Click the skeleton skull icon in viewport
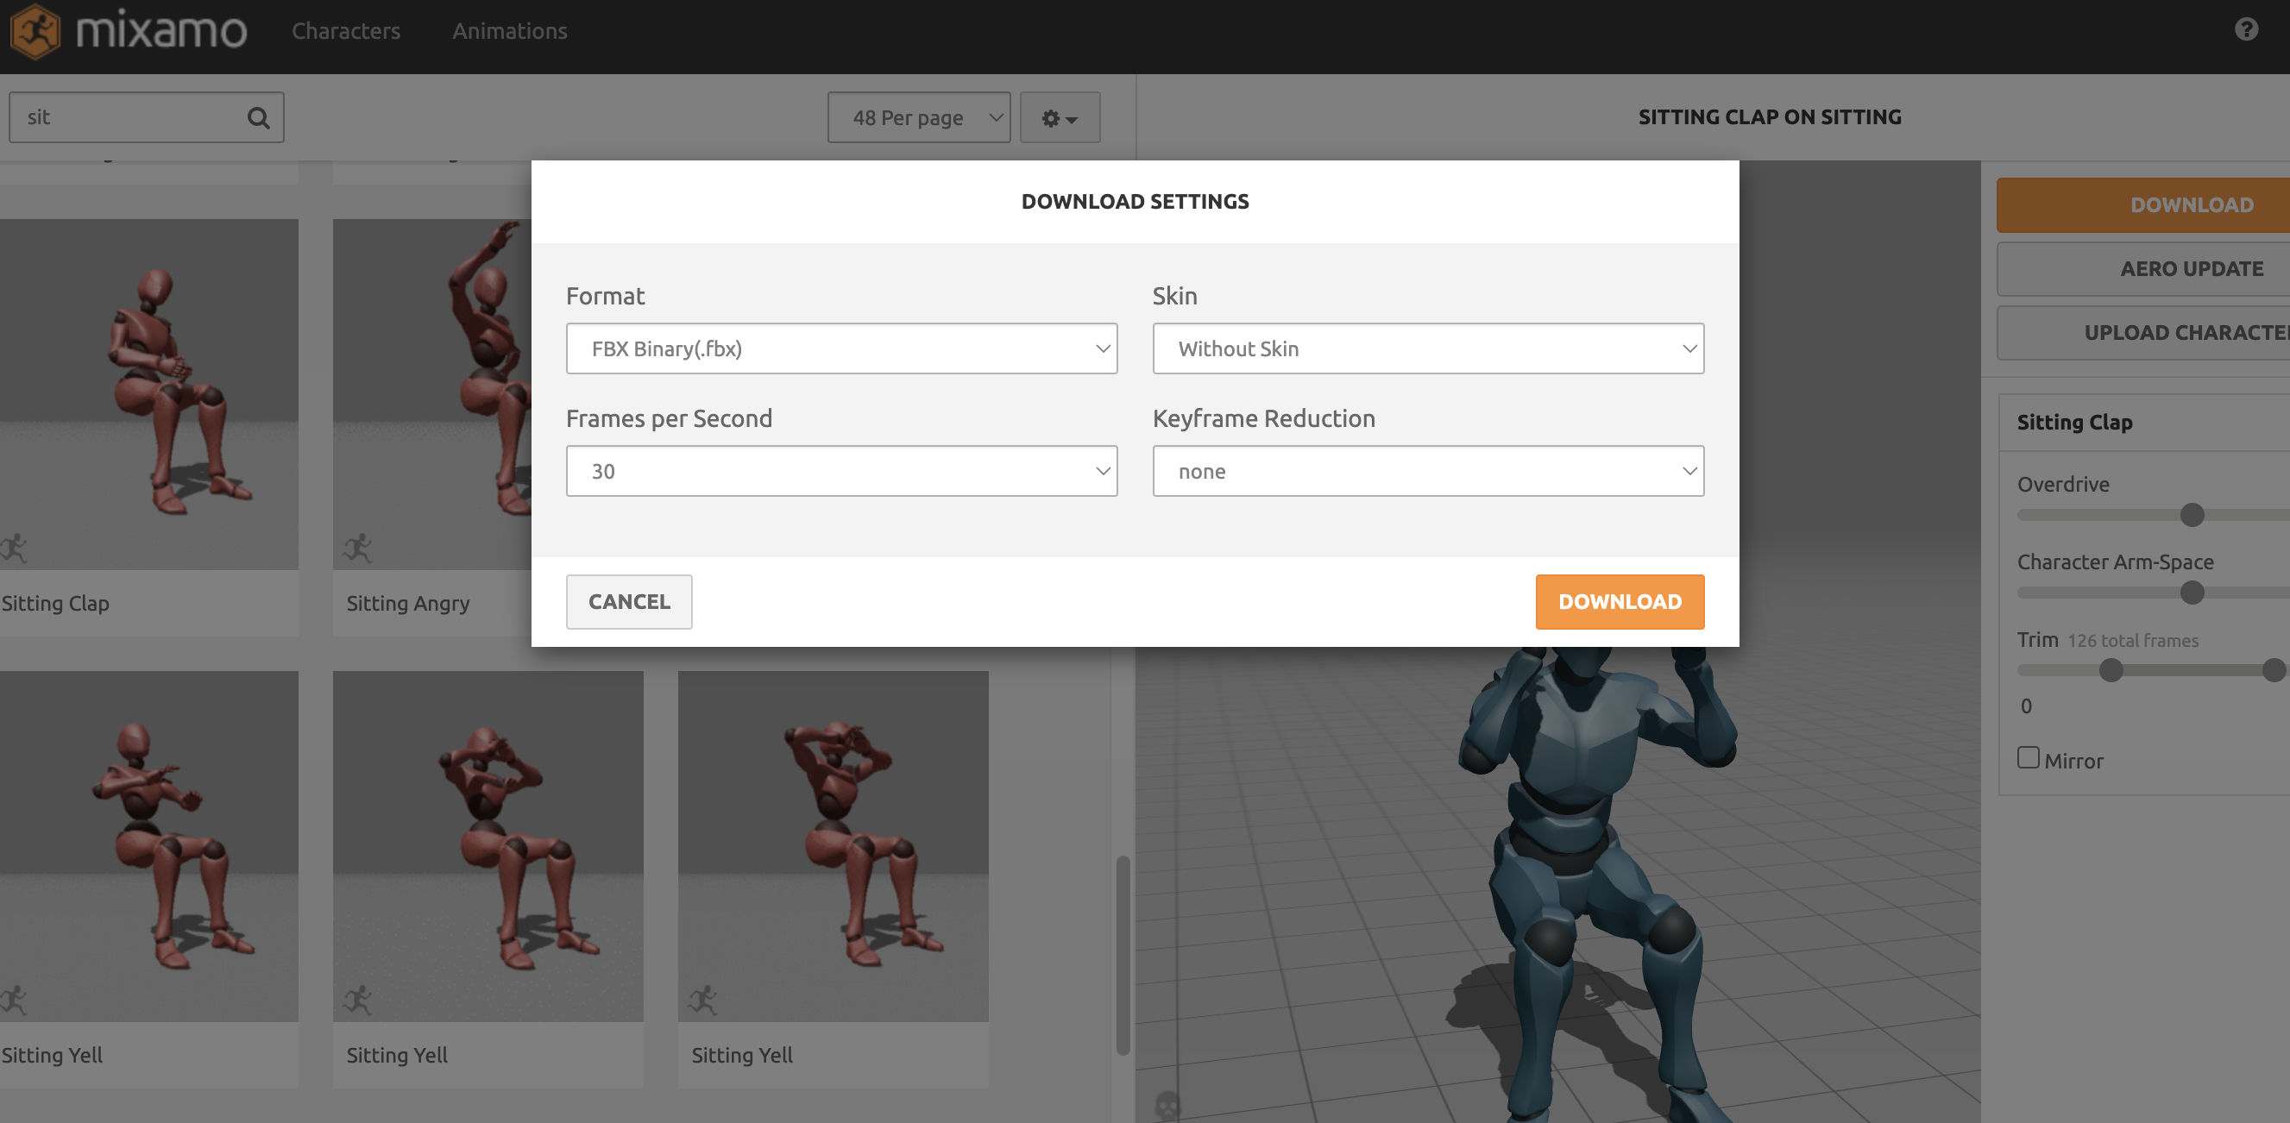 [1167, 1104]
